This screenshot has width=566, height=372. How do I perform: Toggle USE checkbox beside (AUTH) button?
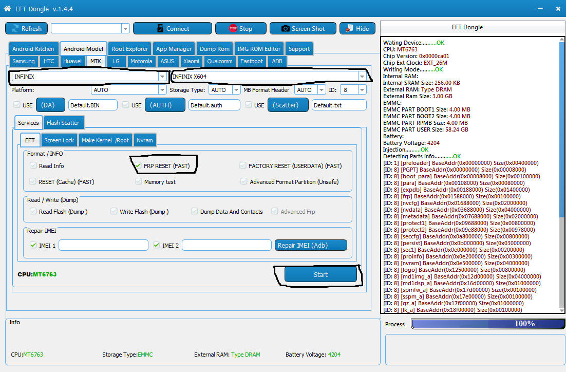pyautogui.click(x=126, y=105)
